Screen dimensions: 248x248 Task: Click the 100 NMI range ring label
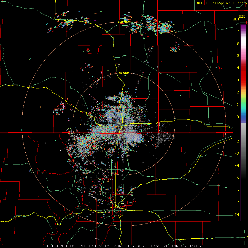124,22
